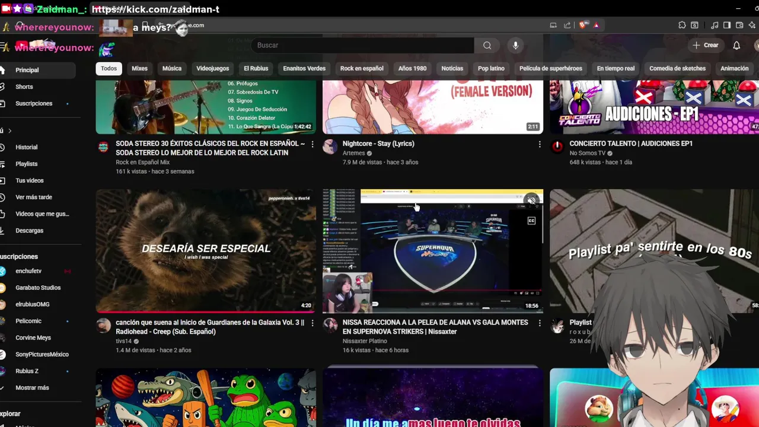
Task: Click the magnifier search button
Action: pyautogui.click(x=487, y=45)
